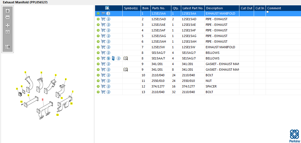Click the quantity 16 cell
Viewport: 301px width, 143px height.
point(176,86)
